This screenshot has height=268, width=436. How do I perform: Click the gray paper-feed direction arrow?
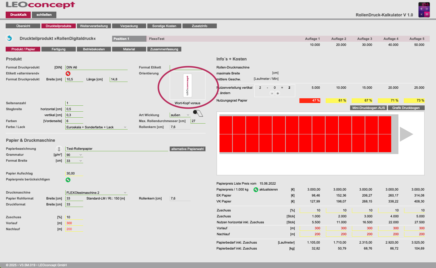coord(406,134)
